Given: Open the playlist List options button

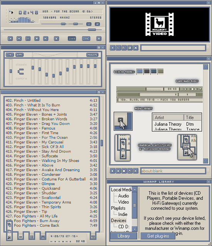Looking at the screenshot, I should (x=93, y=237).
